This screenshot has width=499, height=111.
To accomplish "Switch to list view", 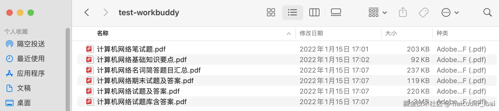I will pos(292,12).
